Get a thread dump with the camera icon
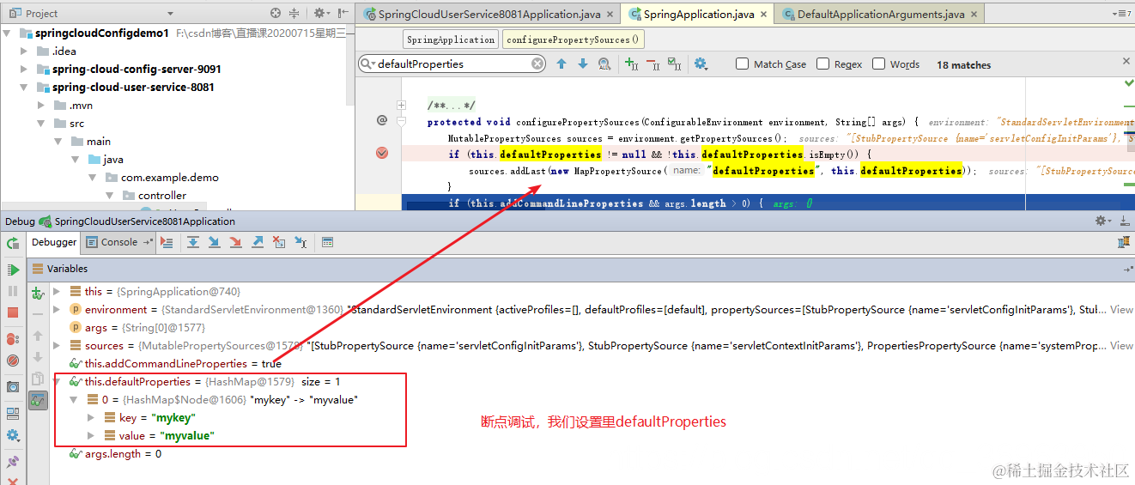This screenshot has width=1135, height=485. (13, 387)
